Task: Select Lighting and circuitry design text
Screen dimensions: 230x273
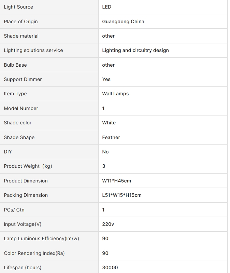Action: [x=135, y=50]
